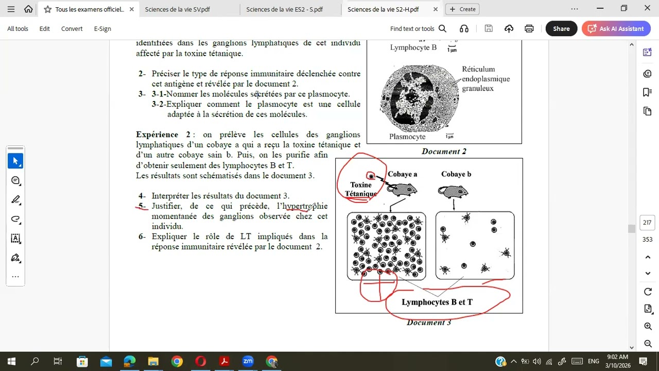659x371 pixels.
Task: Expand more quick tools ellipsis on left toolbar
Action: 15,277
